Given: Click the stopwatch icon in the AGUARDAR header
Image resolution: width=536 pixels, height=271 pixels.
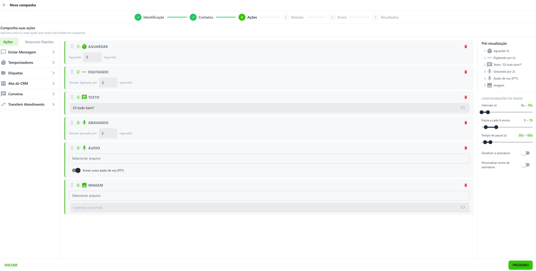Looking at the screenshot, I should click(84, 46).
